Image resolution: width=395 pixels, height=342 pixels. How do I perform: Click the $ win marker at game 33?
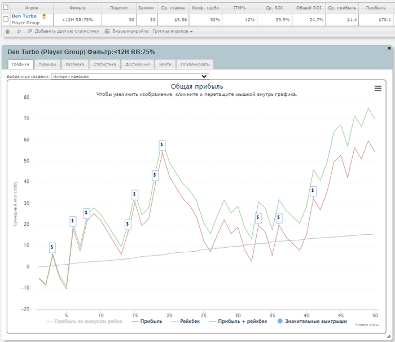tap(258, 217)
